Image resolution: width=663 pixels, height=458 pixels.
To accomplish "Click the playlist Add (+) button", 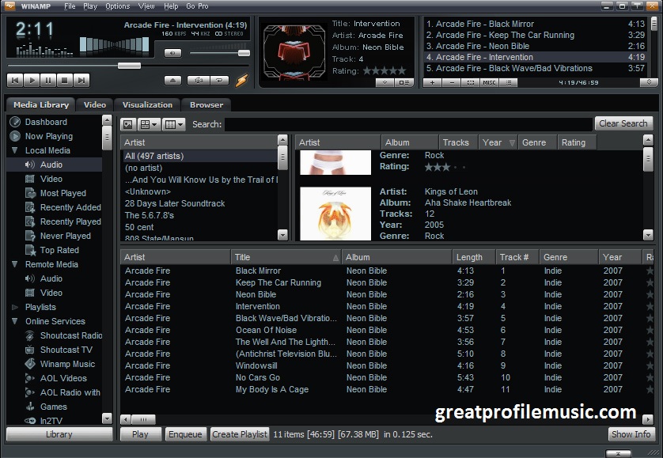I will (433, 82).
